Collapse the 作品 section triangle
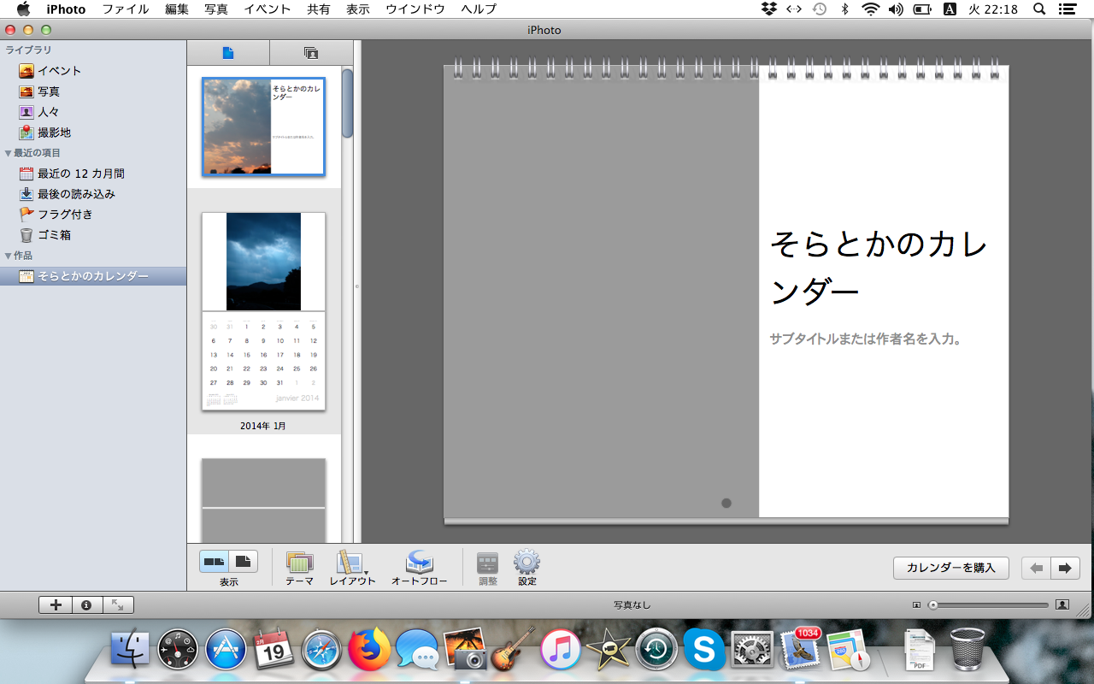The height and width of the screenshot is (684, 1094). (9, 256)
